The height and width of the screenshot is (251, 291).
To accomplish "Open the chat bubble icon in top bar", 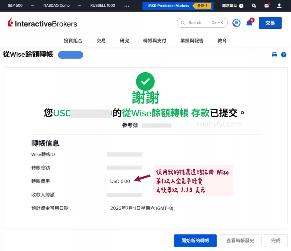I will click(x=254, y=6).
